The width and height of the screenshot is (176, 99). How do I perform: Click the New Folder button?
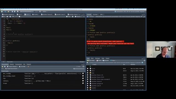pos(91,61)
